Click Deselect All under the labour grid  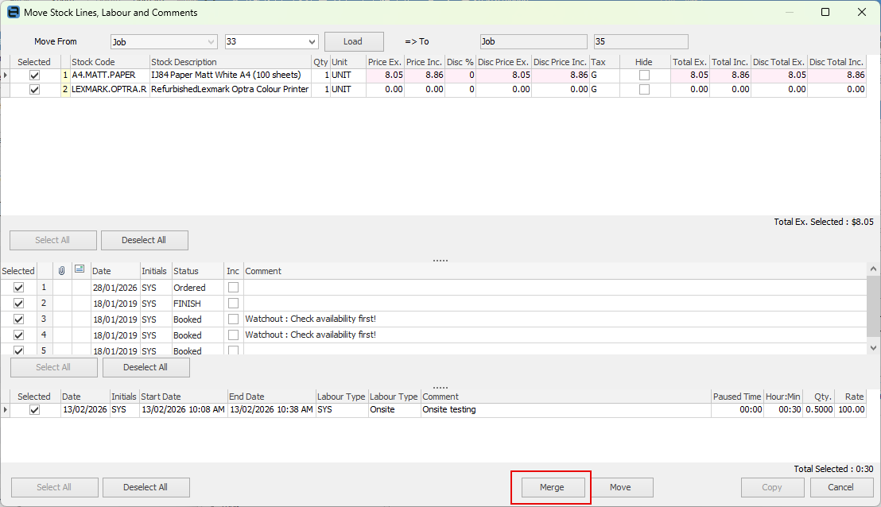coord(146,487)
